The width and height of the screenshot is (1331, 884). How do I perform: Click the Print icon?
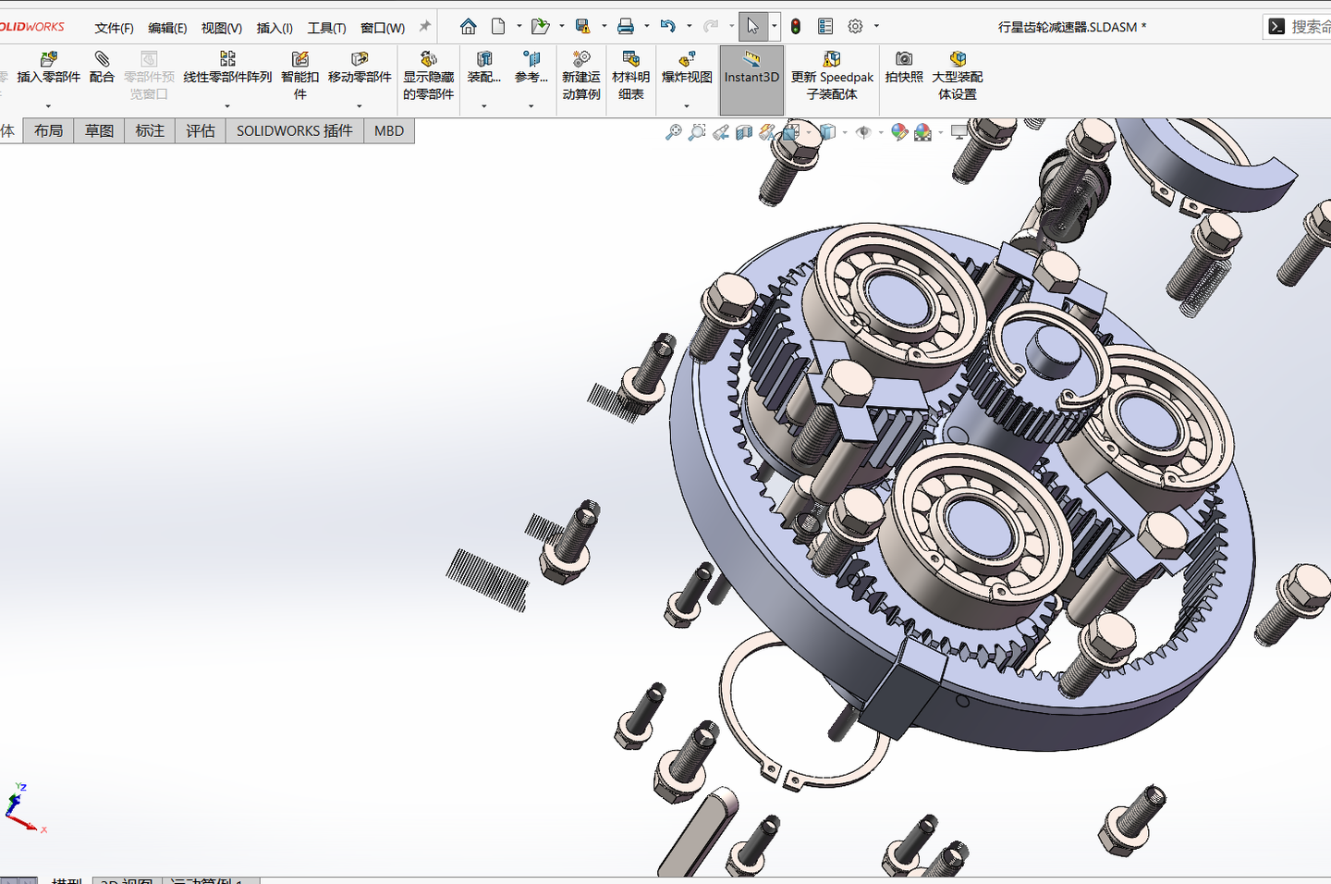pos(626,26)
